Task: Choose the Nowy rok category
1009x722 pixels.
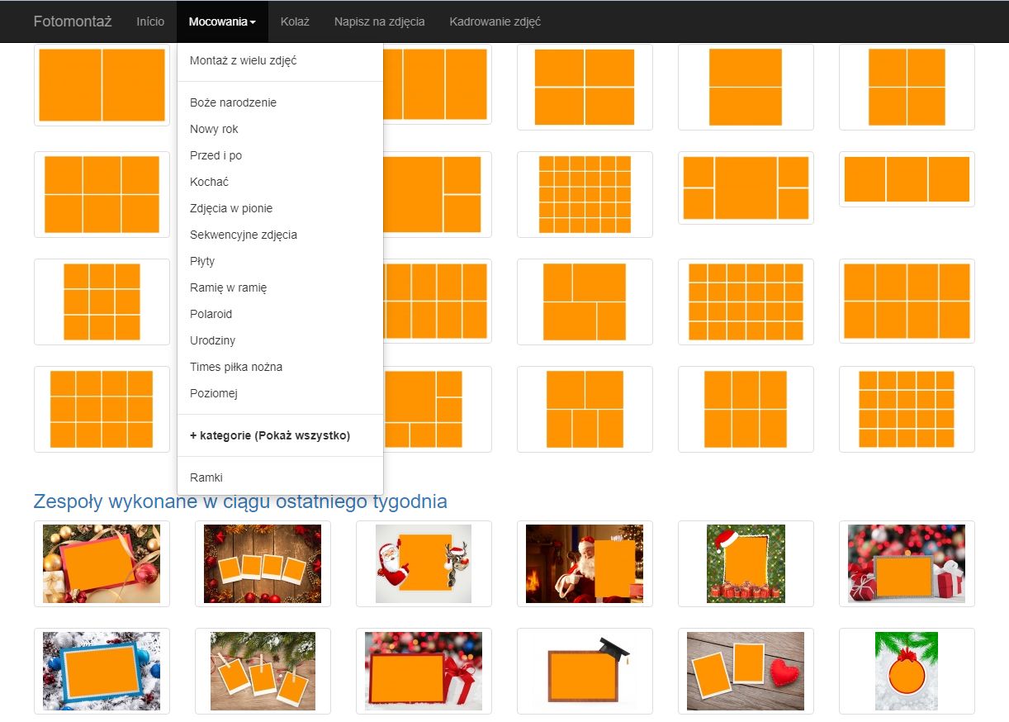Action: (280, 129)
